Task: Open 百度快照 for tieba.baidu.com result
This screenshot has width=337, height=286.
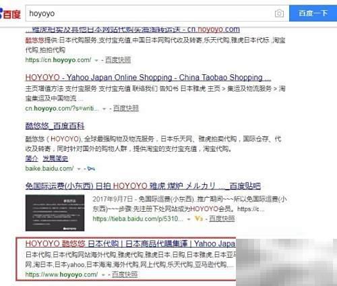Action: click(x=222, y=219)
